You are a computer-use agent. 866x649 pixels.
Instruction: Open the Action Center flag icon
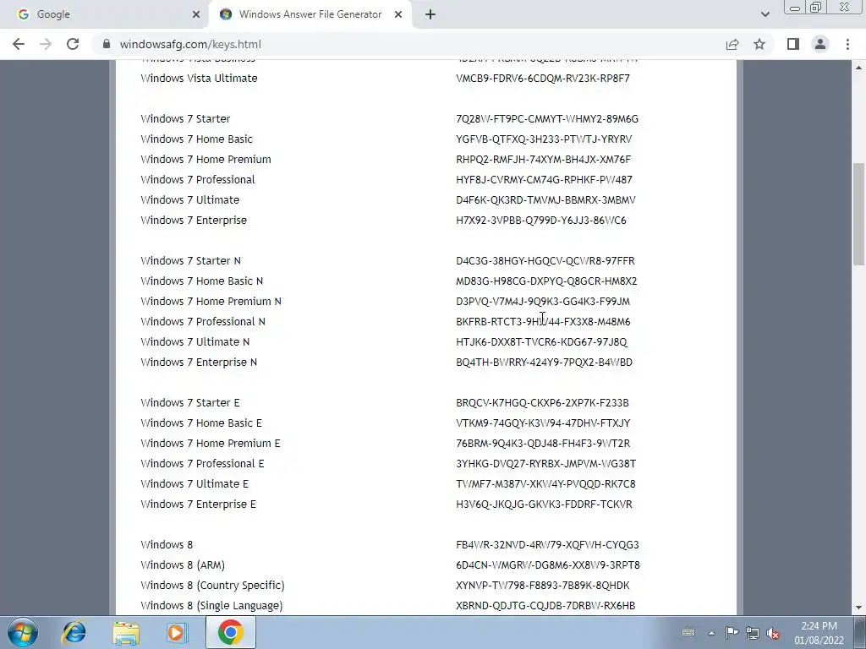point(732,633)
